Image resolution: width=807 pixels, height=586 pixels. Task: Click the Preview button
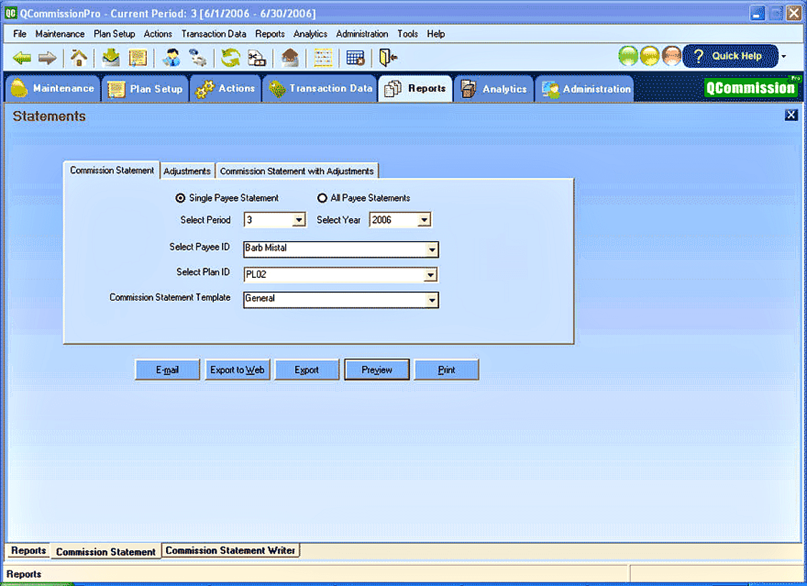click(x=377, y=370)
